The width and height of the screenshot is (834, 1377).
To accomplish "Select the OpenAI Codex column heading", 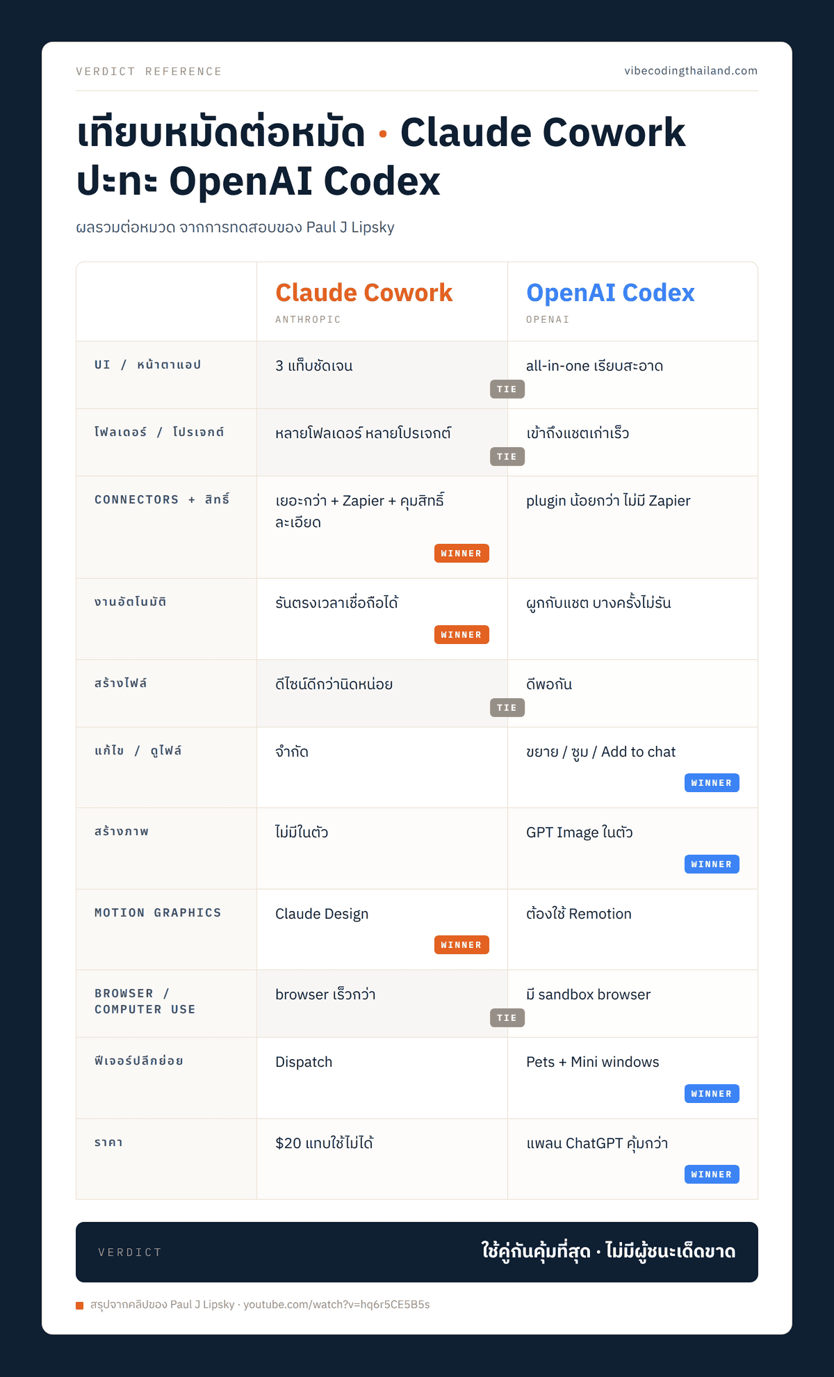I will click(x=610, y=293).
